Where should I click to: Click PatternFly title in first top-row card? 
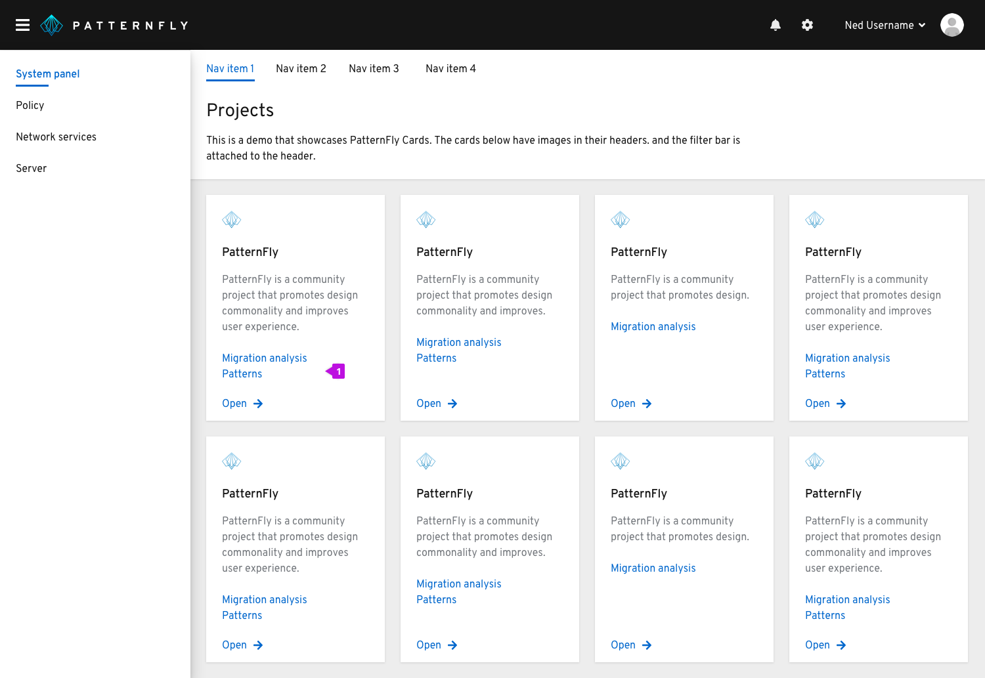click(250, 252)
